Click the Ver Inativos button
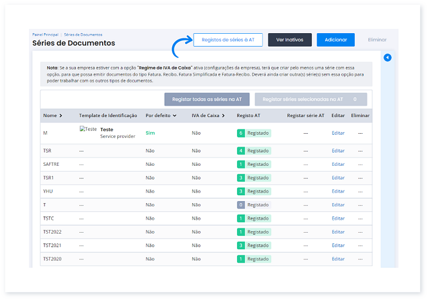This screenshot has width=428, height=300. click(289, 40)
